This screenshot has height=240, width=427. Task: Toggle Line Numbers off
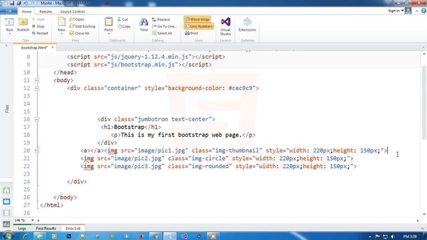click(199, 26)
